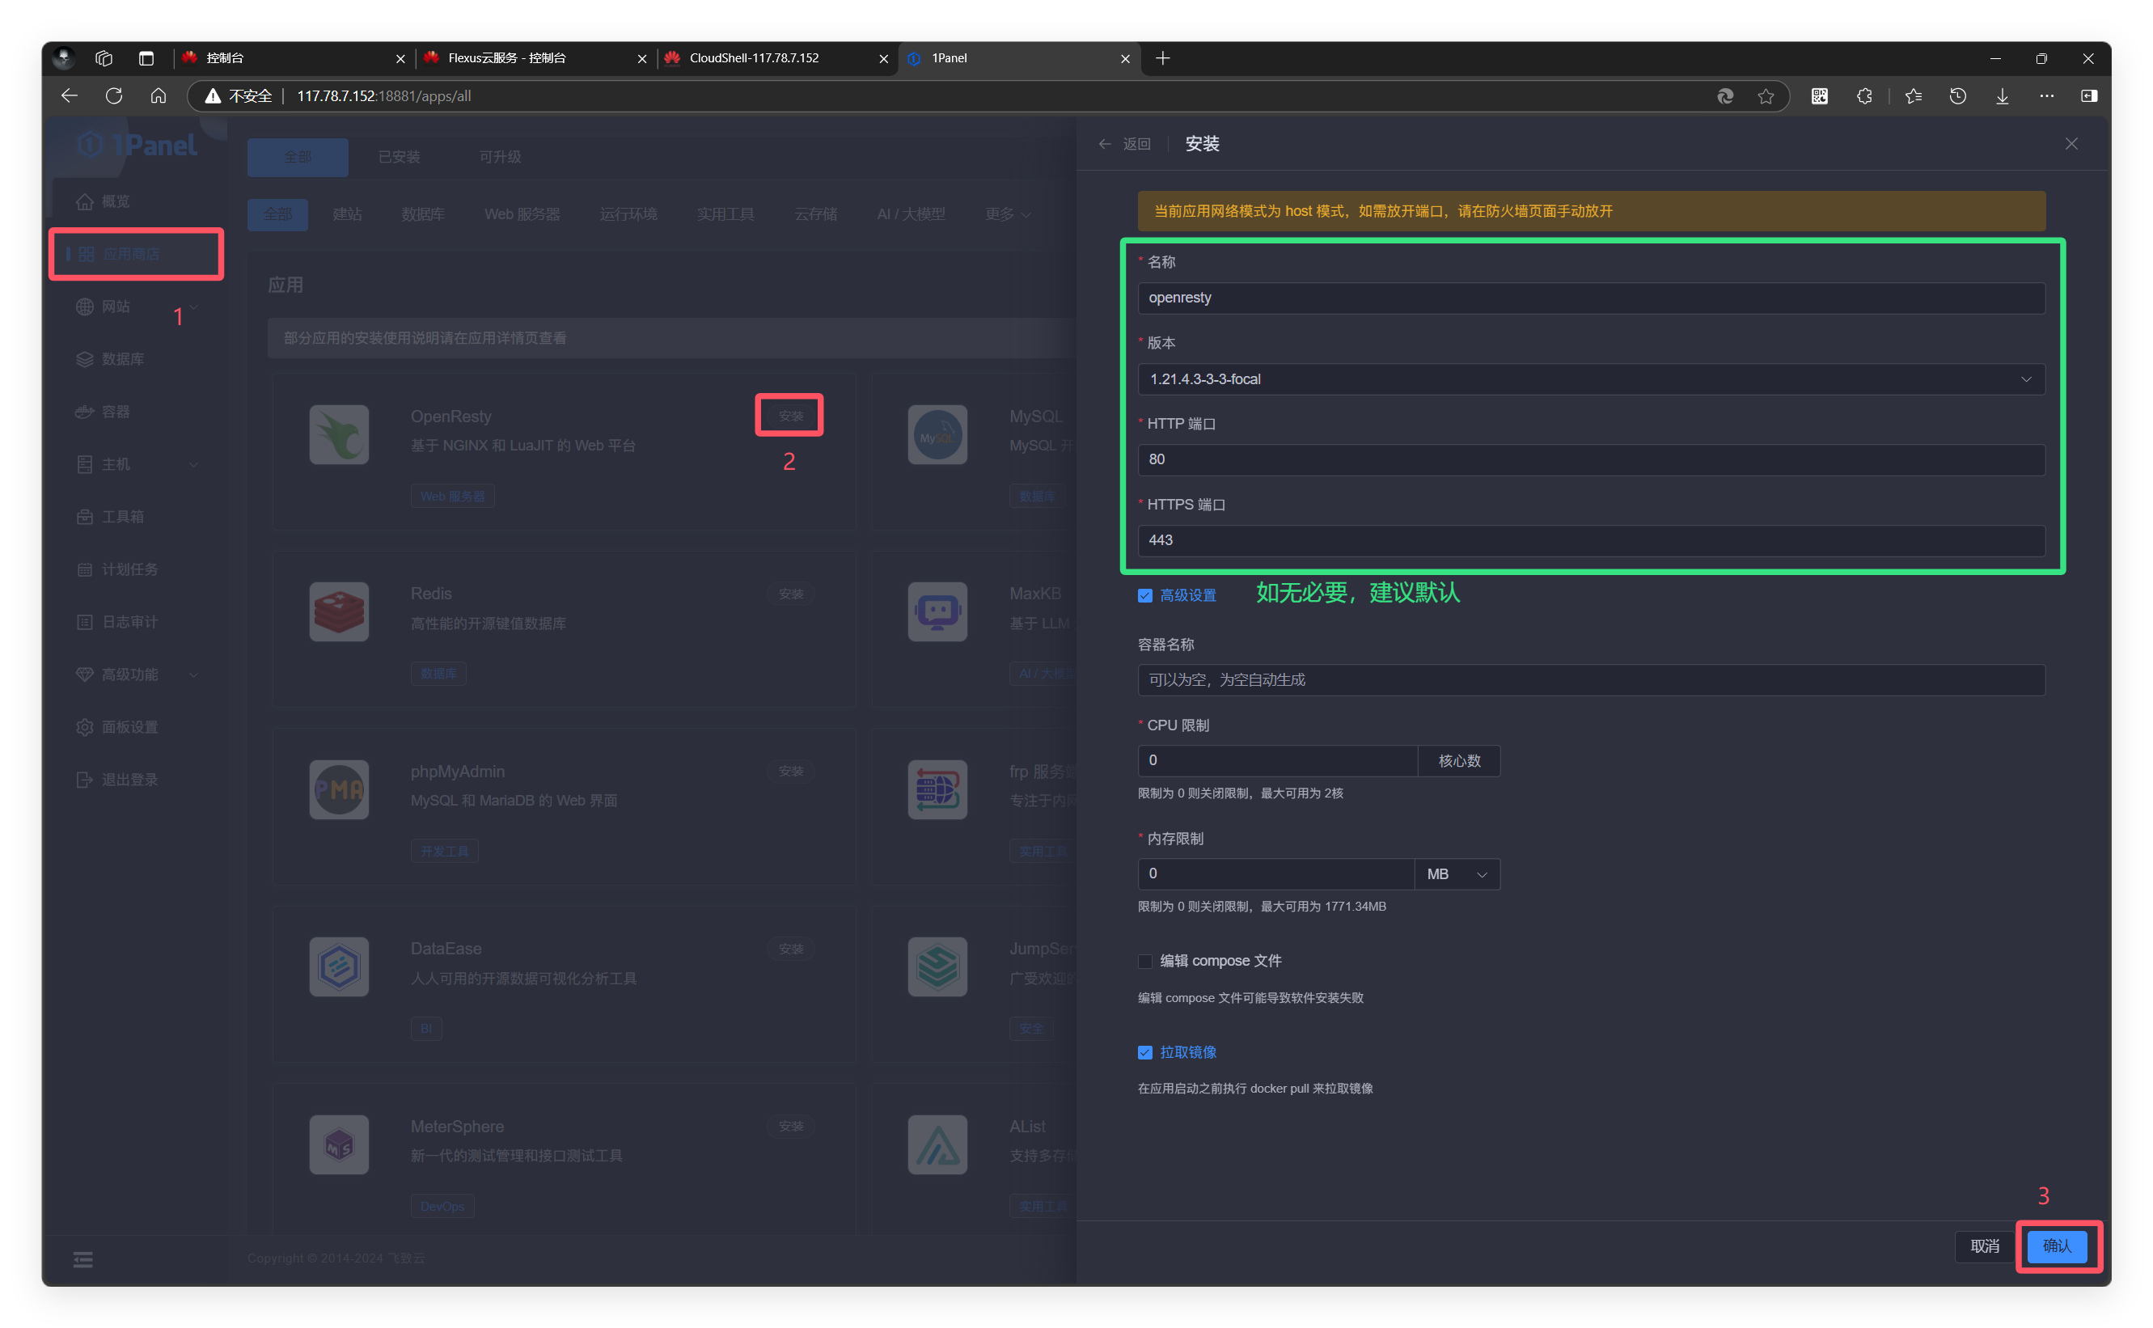Viewport: 2153px width, 1328px height.
Task: Click the MeterSphere app logo
Action: (339, 1144)
